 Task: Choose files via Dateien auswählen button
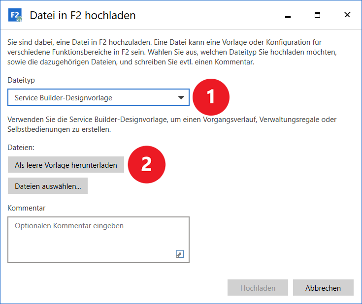pyautogui.click(x=48, y=186)
